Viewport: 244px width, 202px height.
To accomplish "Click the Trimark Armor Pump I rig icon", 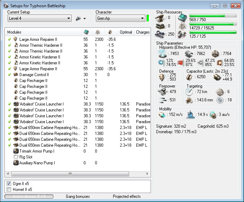I will click(x=16, y=151).
